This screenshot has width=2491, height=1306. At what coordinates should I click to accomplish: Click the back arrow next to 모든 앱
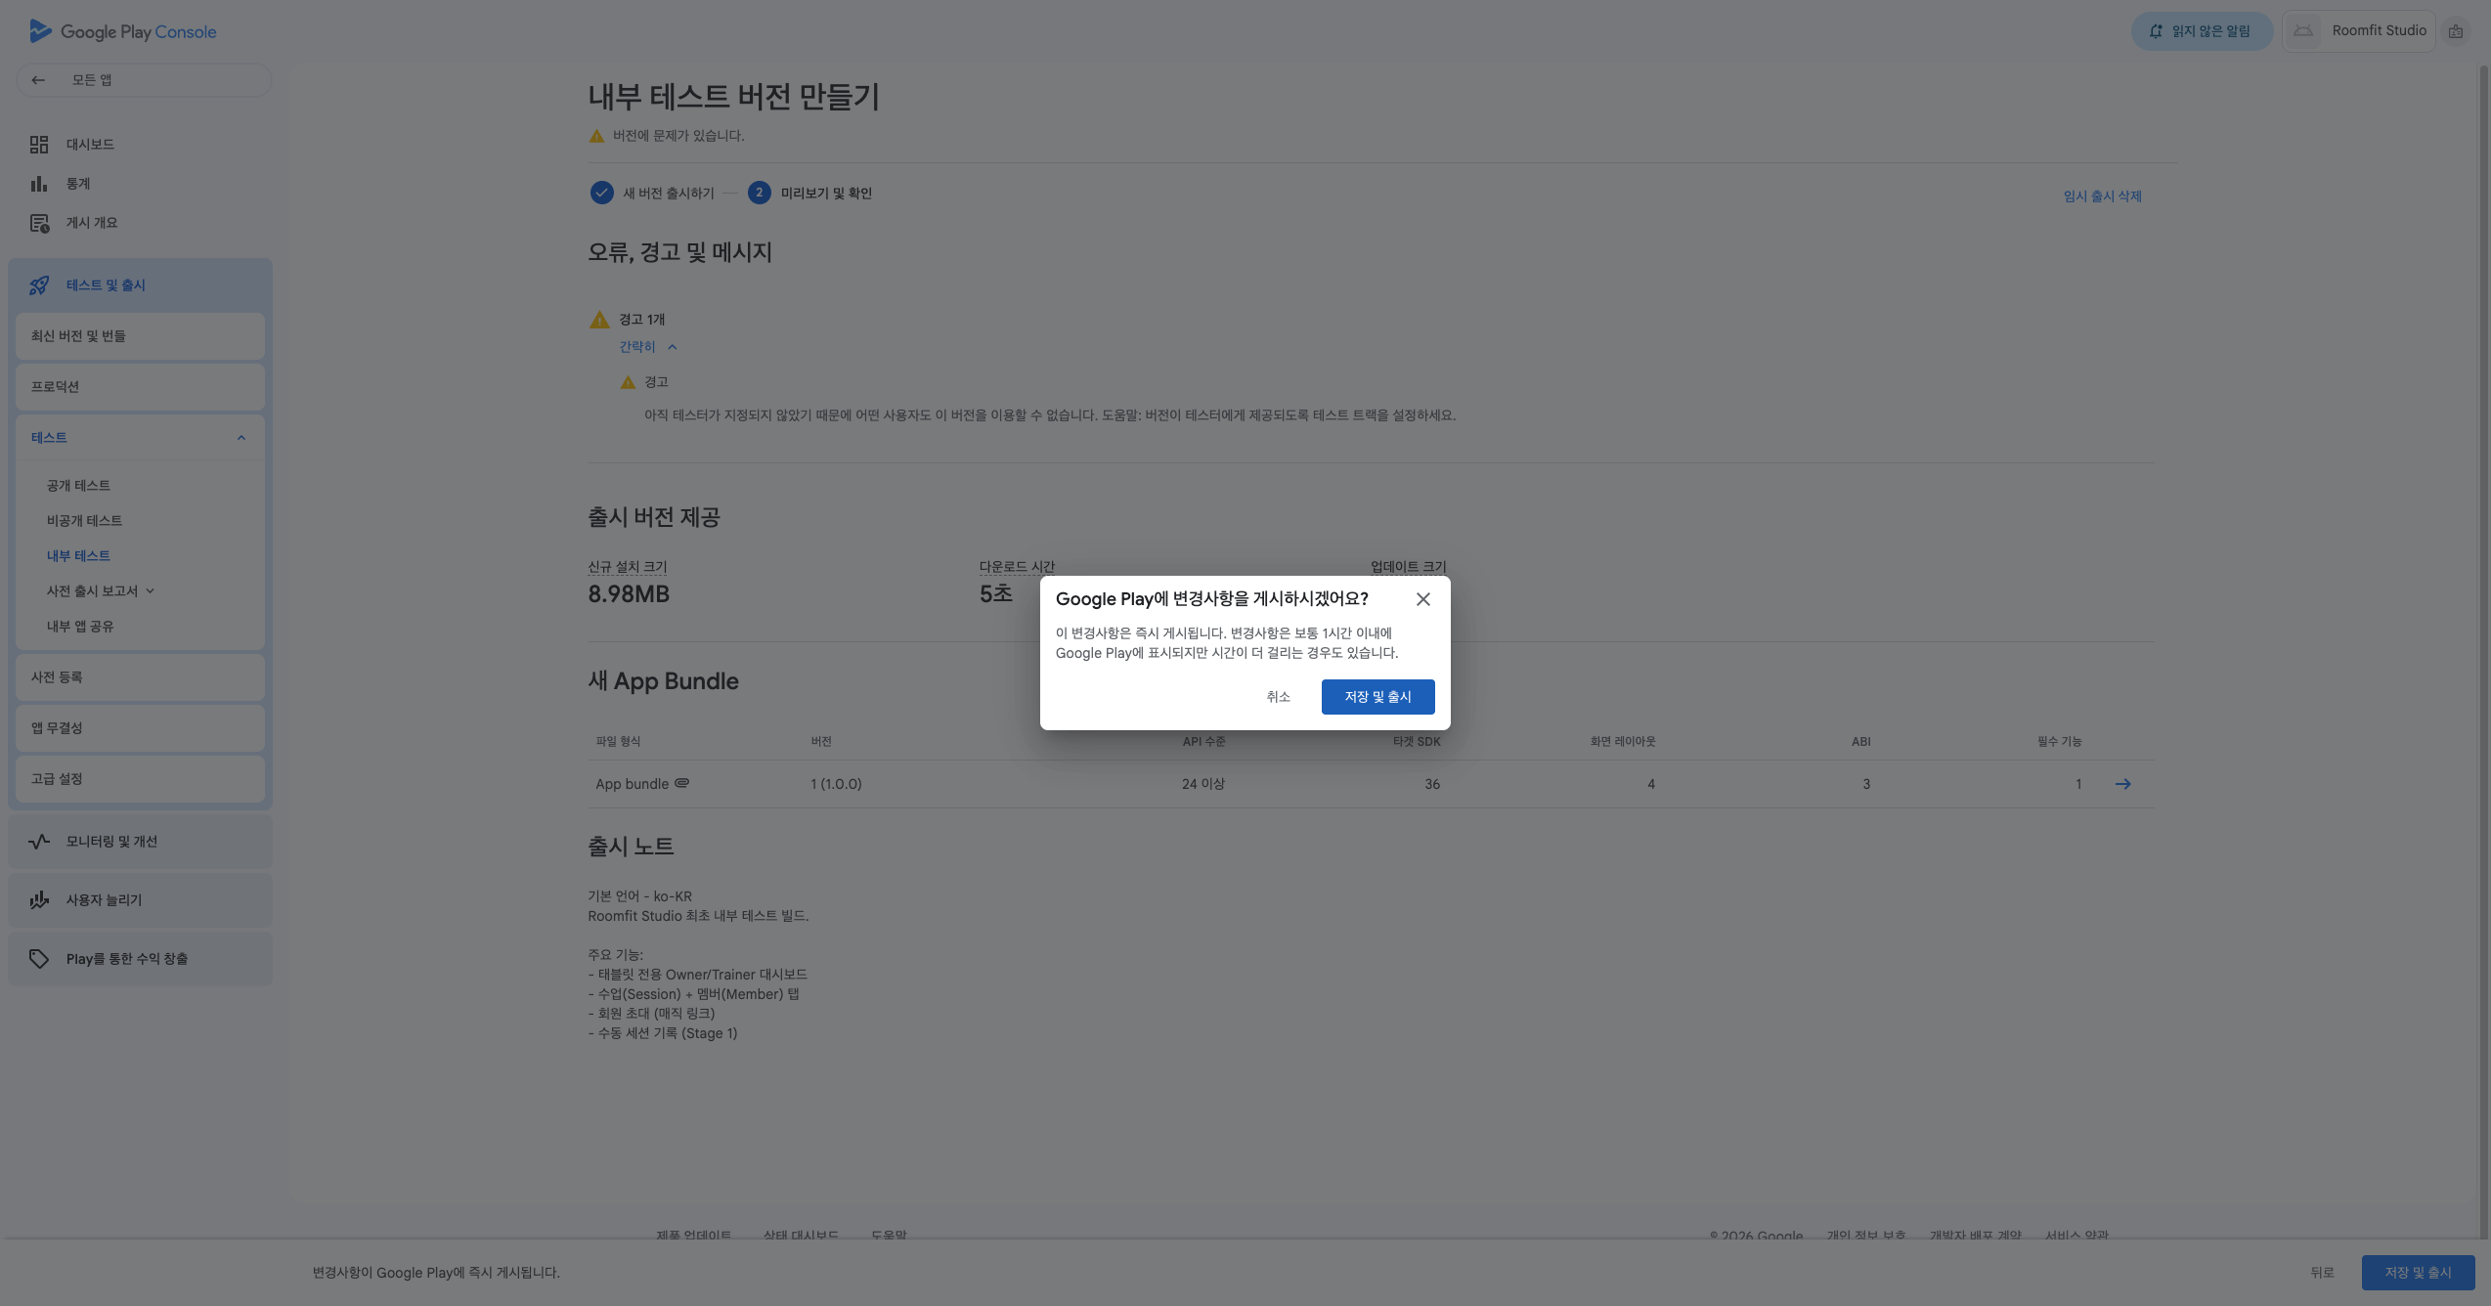pos(38,80)
